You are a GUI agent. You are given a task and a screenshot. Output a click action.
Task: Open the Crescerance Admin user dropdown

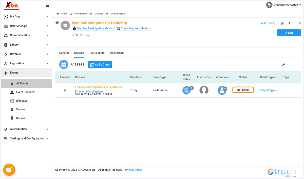pos(287,5)
